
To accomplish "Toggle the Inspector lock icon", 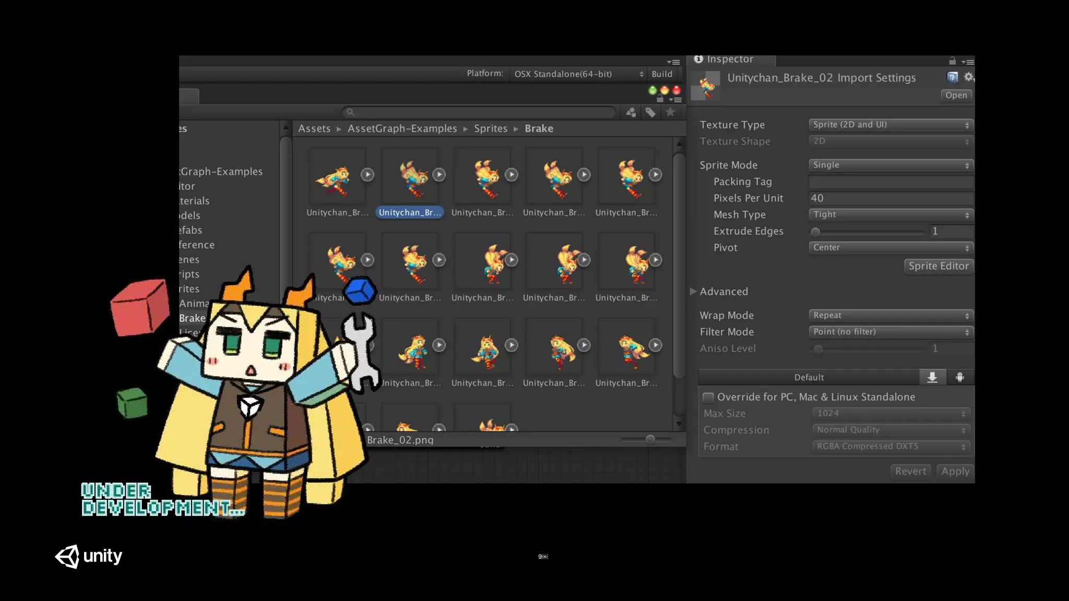I will 952,61.
